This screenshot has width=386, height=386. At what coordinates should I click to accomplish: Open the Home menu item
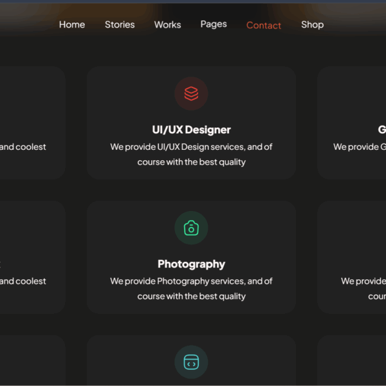72,24
